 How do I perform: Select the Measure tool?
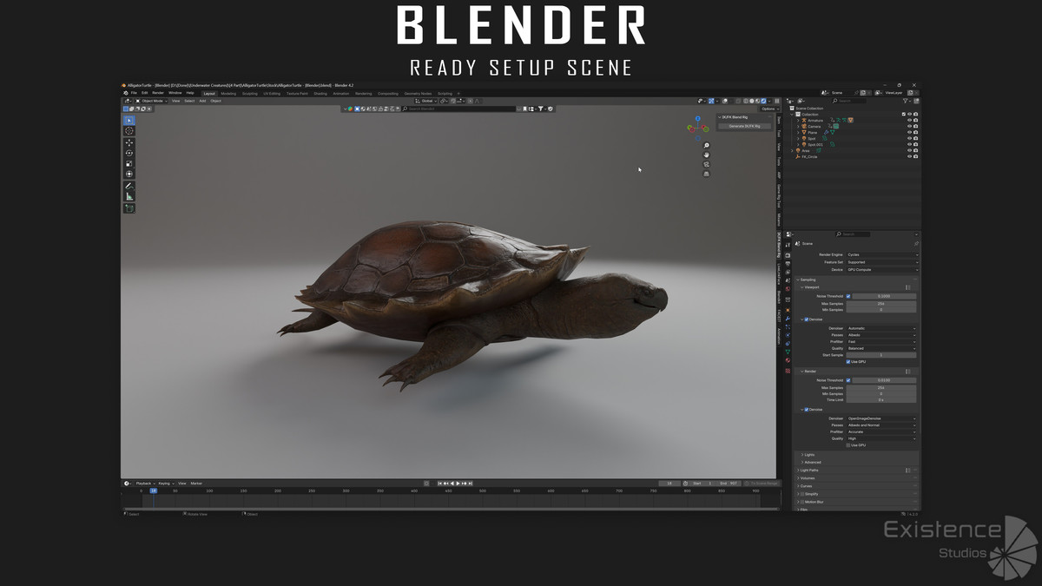(129, 196)
